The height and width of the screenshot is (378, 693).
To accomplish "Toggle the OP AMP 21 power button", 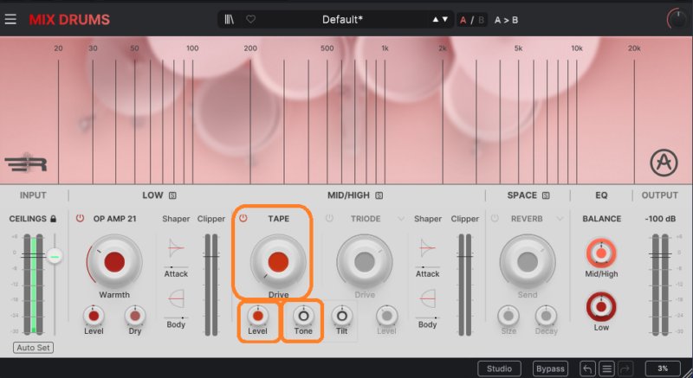I will 81,219.
